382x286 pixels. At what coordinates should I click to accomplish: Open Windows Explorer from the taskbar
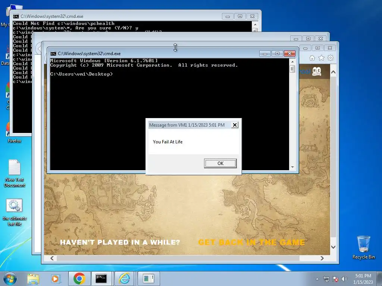point(33,279)
